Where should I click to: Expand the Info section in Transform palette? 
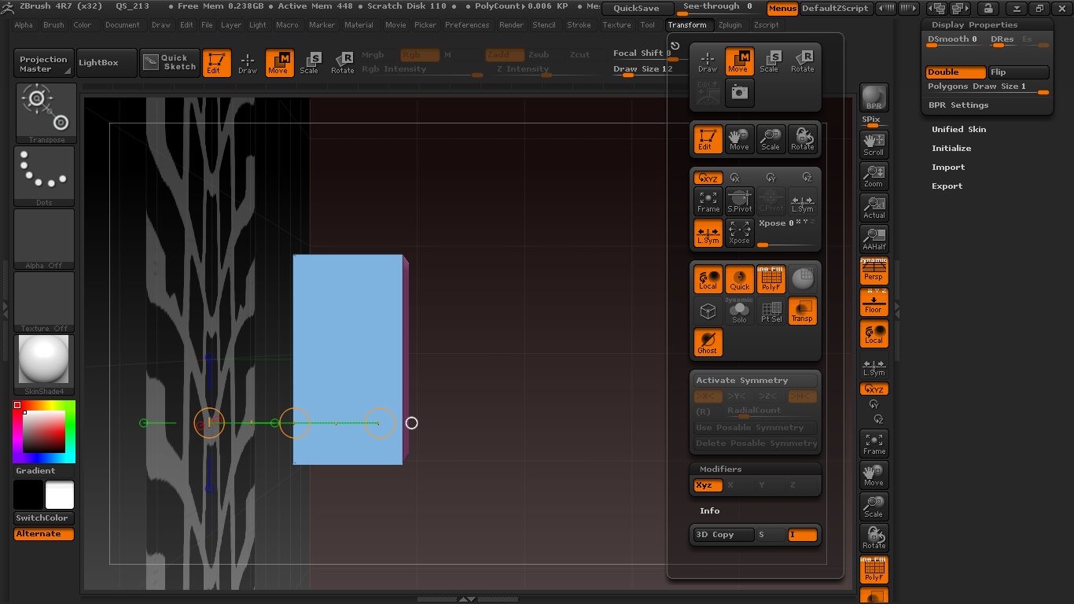(x=710, y=511)
